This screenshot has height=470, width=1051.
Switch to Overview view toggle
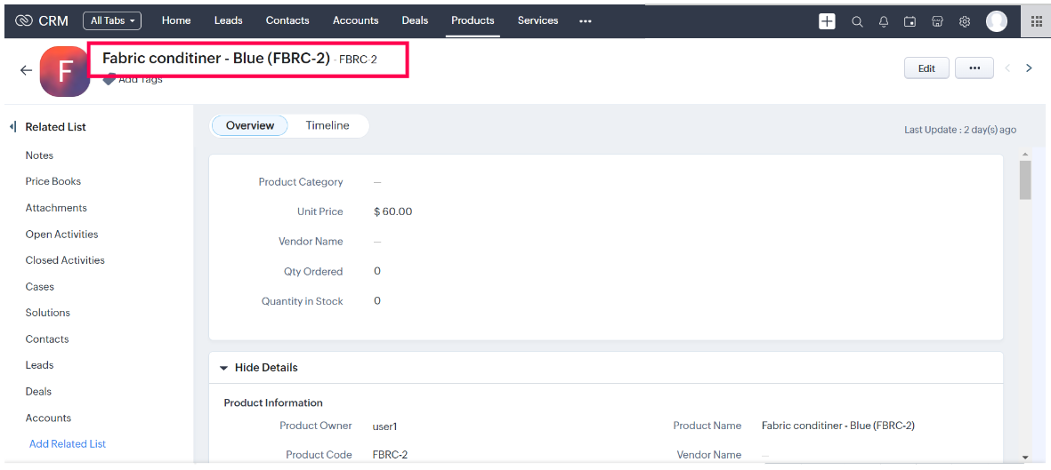click(250, 126)
